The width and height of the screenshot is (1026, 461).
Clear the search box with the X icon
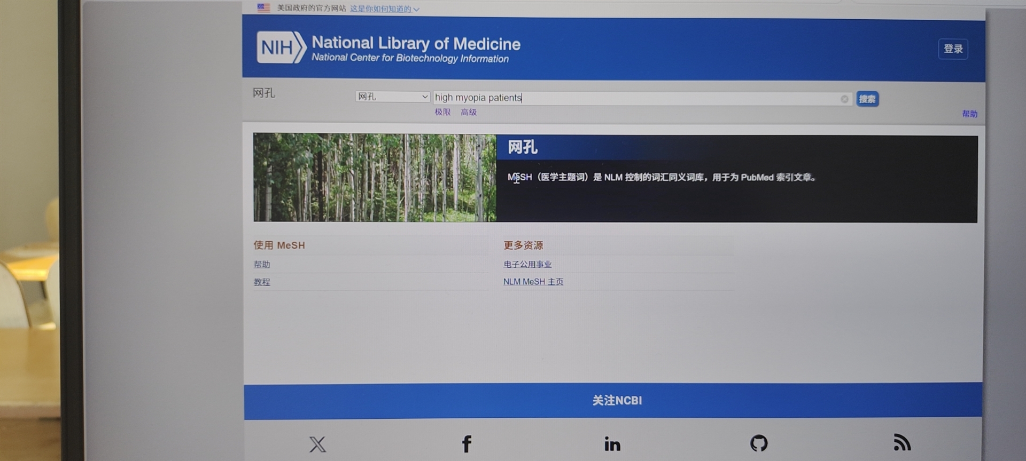click(x=844, y=99)
